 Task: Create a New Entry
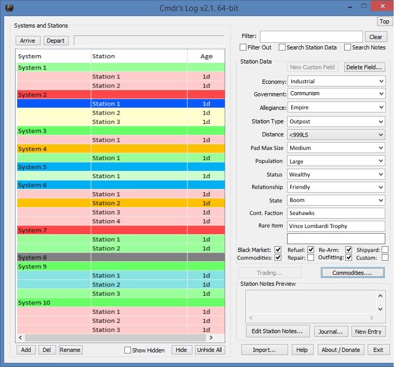pos(368,332)
